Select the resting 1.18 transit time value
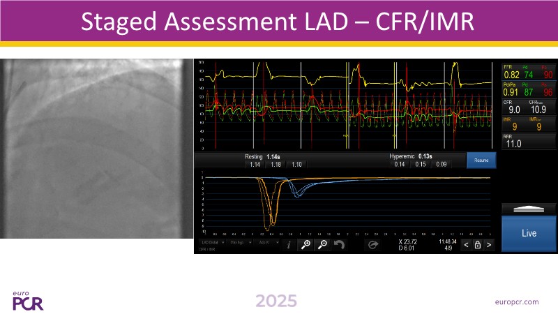This screenshot has width=558, height=314. (276, 165)
